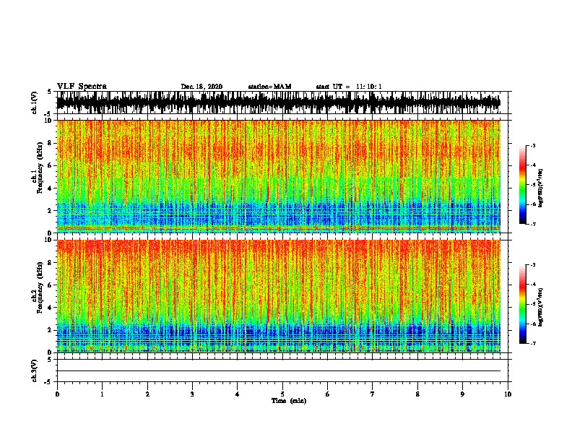
Task: Click the -3 tick on ch.1 colorbar
Action: tap(532, 145)
